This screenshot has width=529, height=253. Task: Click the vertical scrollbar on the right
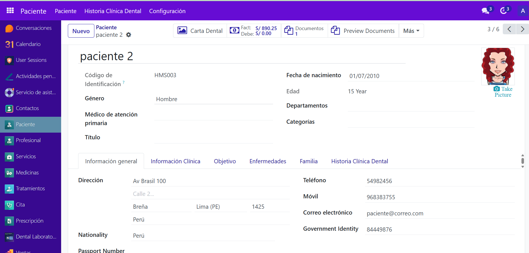[522, 161]
